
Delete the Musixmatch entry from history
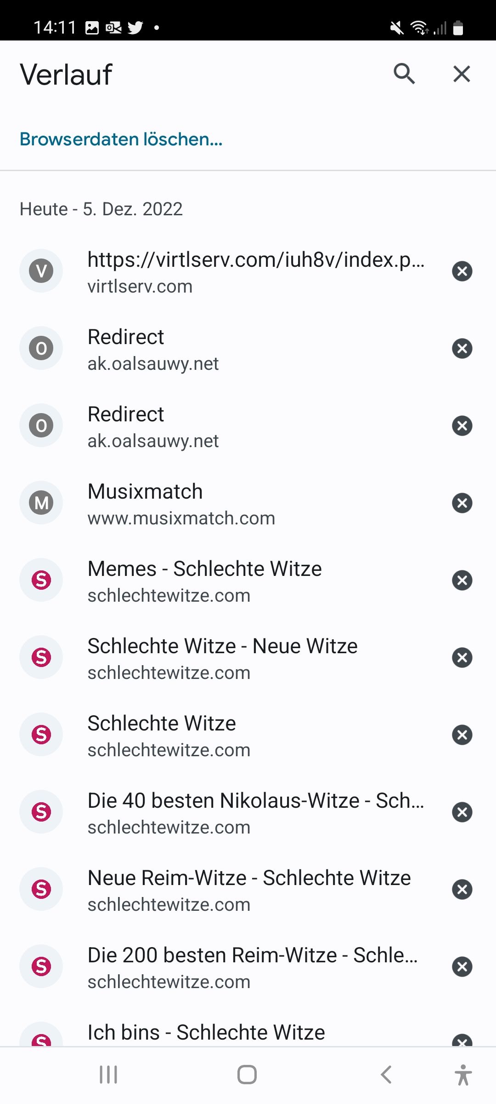[462, 503]
